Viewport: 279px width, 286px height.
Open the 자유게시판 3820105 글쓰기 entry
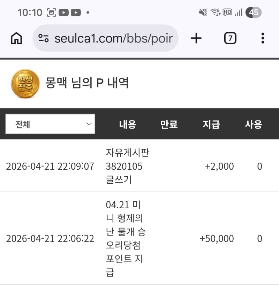tap(127, 166)
